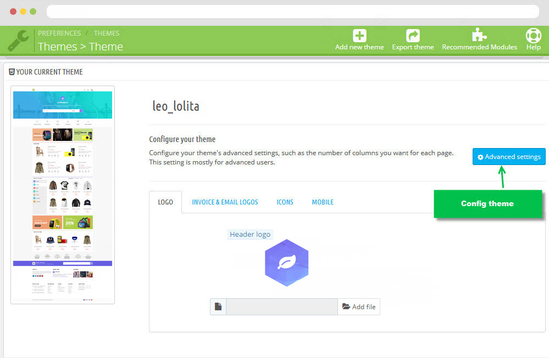Click the Preferences breadcrumb link

tap(59, 33)
